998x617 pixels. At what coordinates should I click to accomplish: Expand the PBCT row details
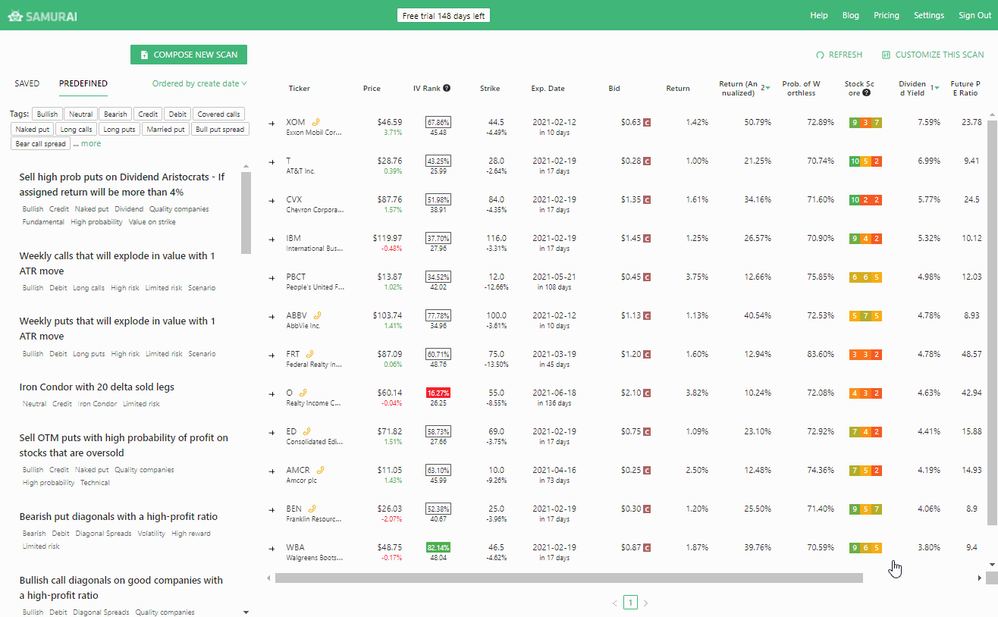pos(272,277)
